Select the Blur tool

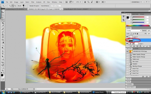3,45
